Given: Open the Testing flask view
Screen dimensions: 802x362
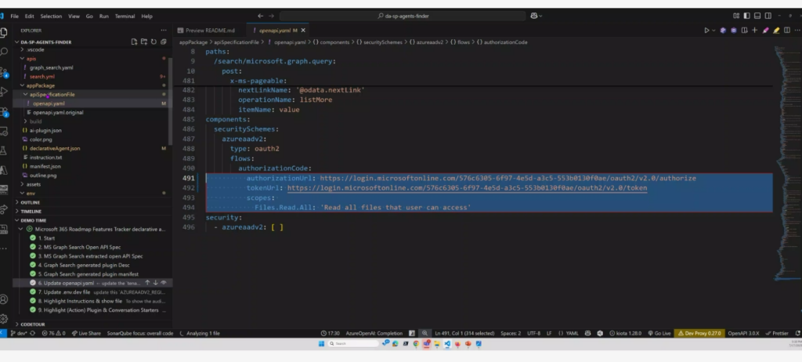Looking at the screenshot, I should [x=4, y=150].
